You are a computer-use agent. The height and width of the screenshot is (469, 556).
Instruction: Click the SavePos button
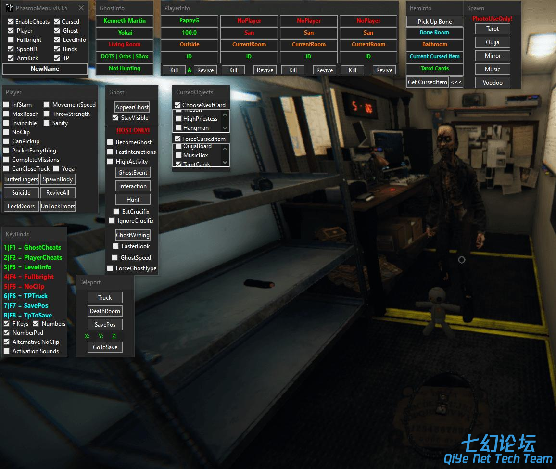point(105,325)
